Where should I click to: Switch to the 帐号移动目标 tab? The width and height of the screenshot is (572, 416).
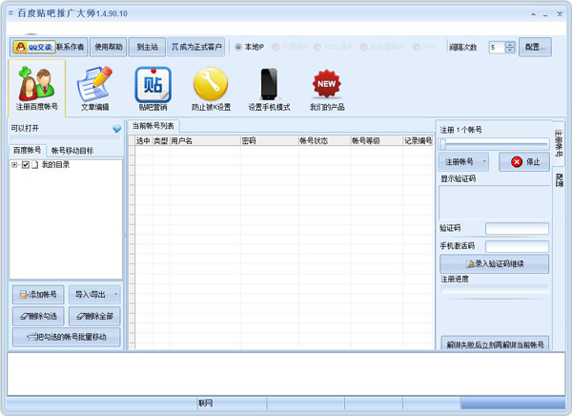tap(72, 151)
